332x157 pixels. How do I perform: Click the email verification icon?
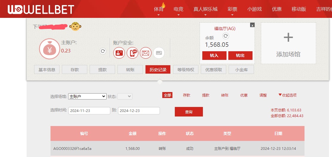point(146,53)
